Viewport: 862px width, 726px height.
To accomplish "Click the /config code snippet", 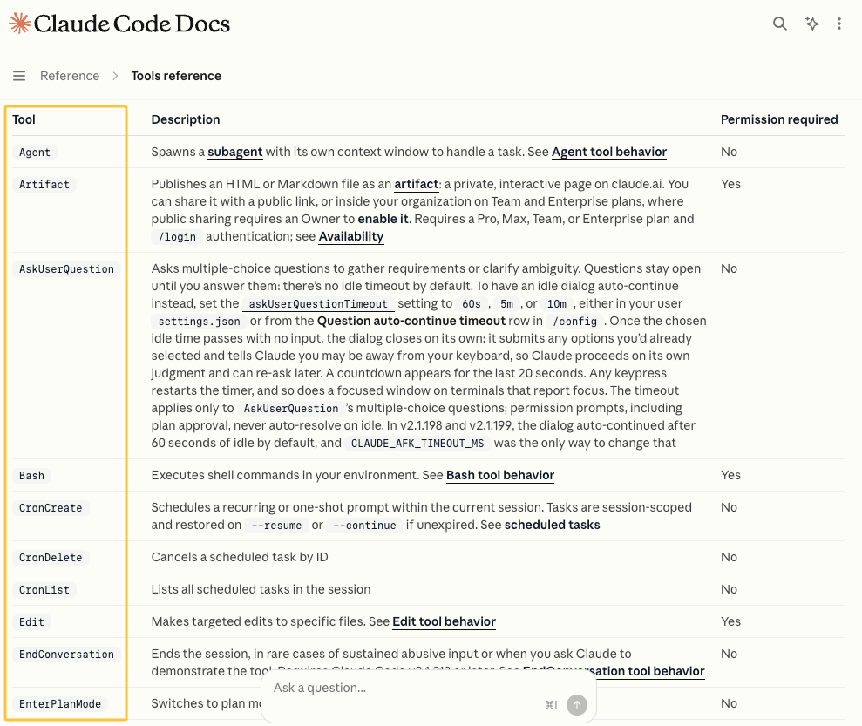I will (x=574, y=322).
